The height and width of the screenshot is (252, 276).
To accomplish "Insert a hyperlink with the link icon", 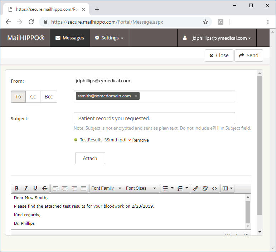I will [196, 188].
